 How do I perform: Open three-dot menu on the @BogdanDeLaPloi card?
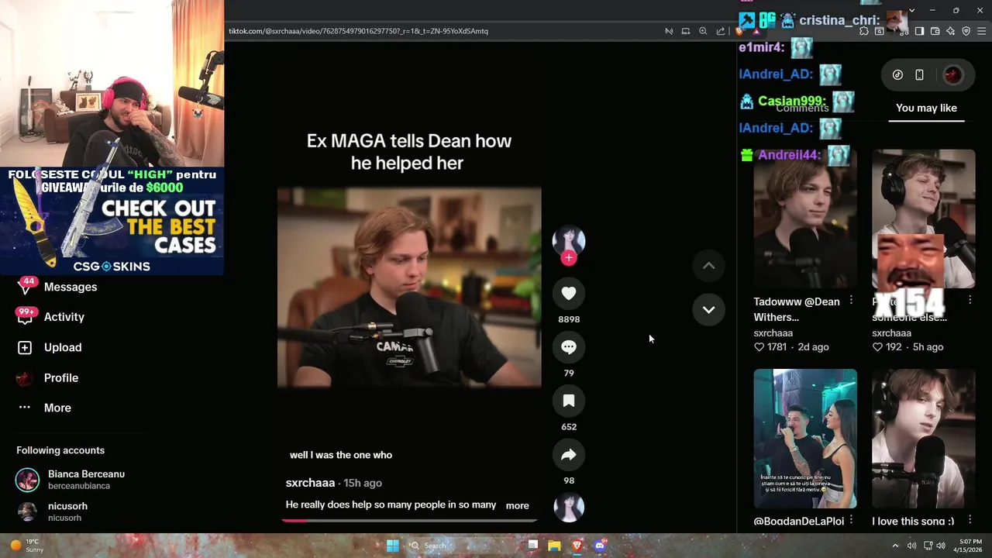click(x=851, y=520)
